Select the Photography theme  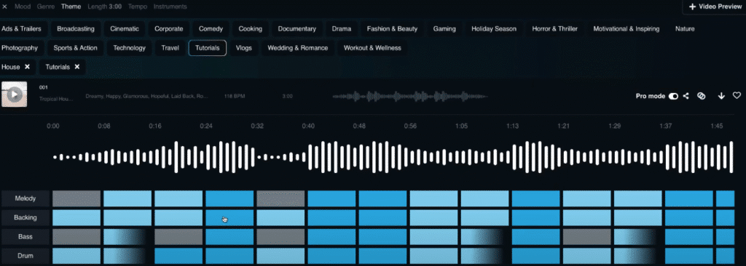tap(20, 47)
